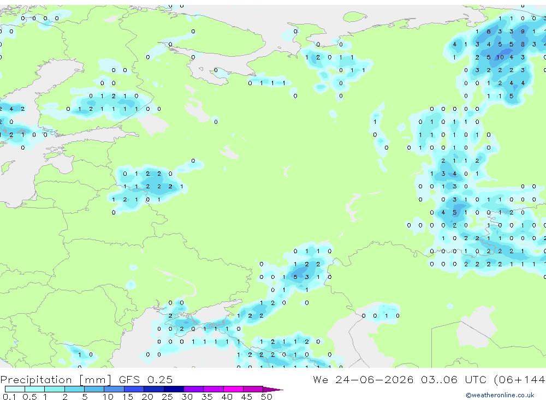The width and height of the screenshot is (546, 400).
Task: Click the '20' legend scale label
Action: point(147,397)
